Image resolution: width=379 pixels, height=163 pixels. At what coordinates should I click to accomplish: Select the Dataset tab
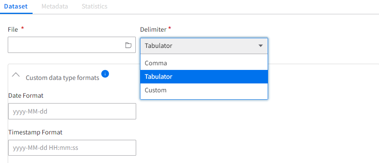[16, 6]
